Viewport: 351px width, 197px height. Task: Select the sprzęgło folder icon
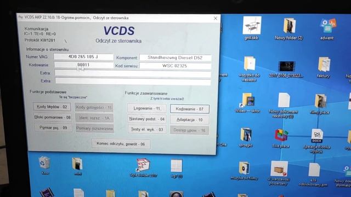[246, 137]
